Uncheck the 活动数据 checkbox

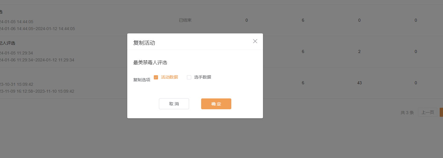point(156,77)
